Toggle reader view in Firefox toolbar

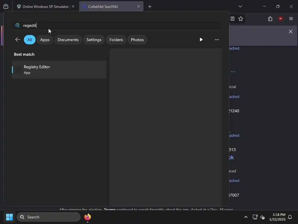(233, 19)
